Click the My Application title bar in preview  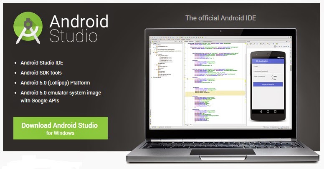[268, 61]
